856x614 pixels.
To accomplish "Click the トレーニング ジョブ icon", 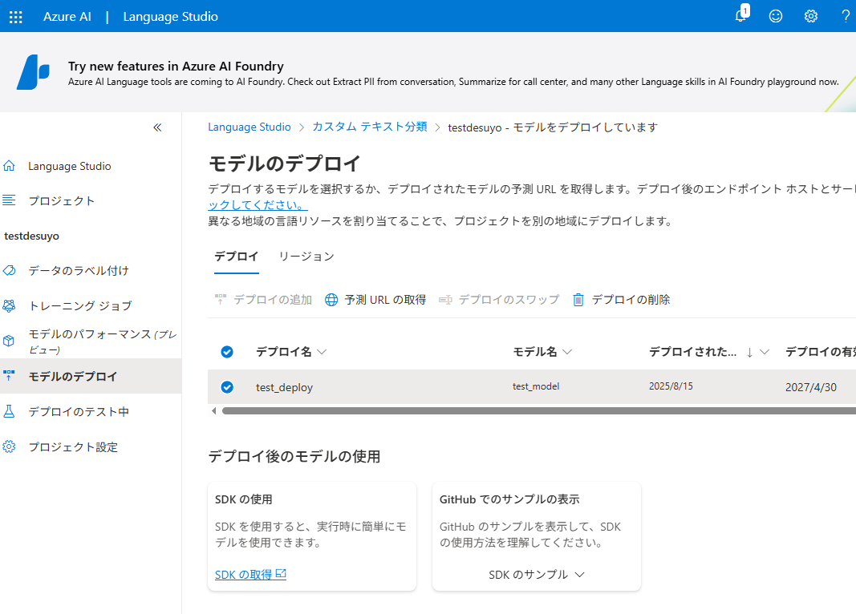I will tap(10, 305).
